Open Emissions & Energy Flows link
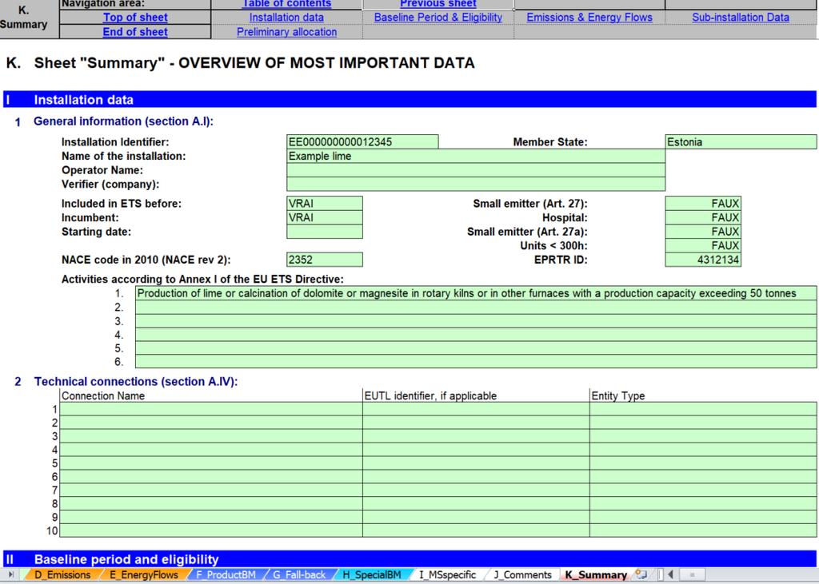This screenshot has width=819, height=584. [x=589, y=18]
